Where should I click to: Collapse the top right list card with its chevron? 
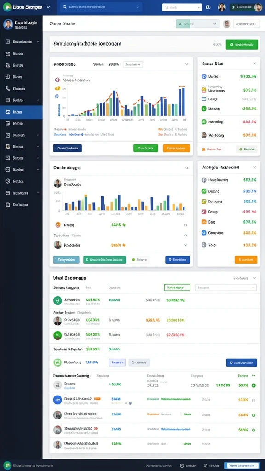tap(254, 63)
